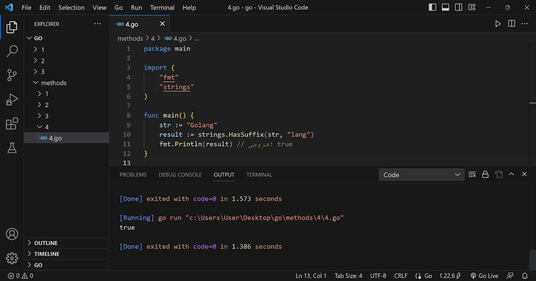Open the Run menu
This screenshot has width=536, height=281.
coord(136,7)
